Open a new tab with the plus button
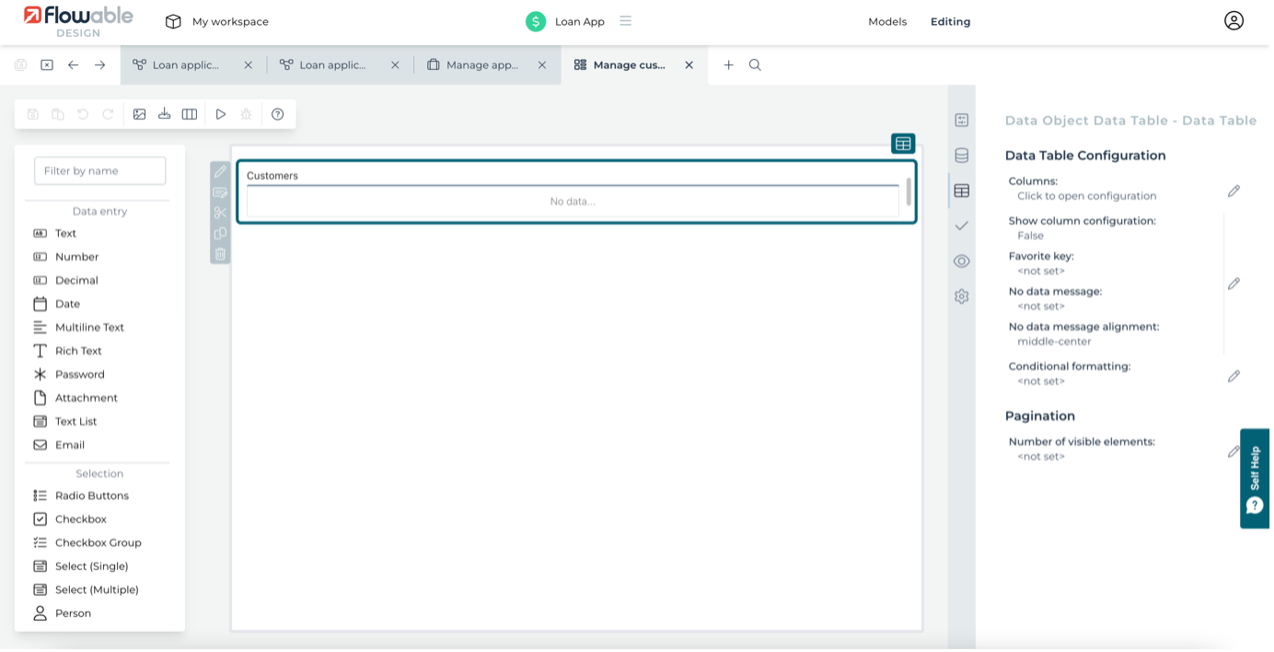 click(728, 64)
